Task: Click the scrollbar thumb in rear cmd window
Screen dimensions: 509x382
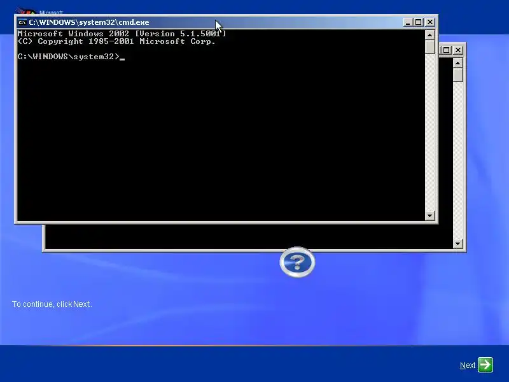Action: pyautogui.click(x=457, y=74)
